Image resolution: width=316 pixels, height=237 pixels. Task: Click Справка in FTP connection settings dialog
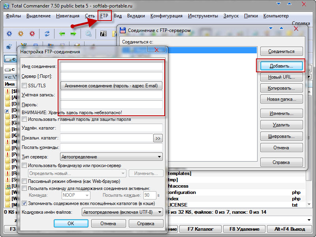pyautogui.click(x=146, y=223)
